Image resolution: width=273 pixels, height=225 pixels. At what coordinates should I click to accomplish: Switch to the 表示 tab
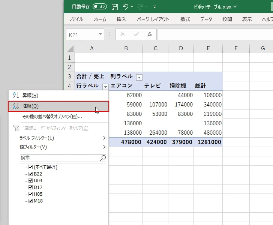click(x=247, y=19)
